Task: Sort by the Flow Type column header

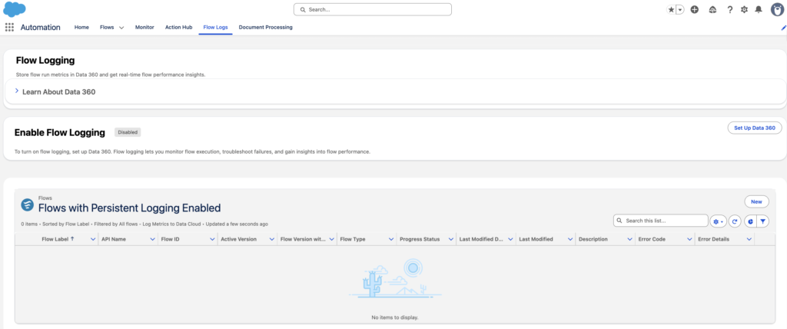Action: point(353,239)
